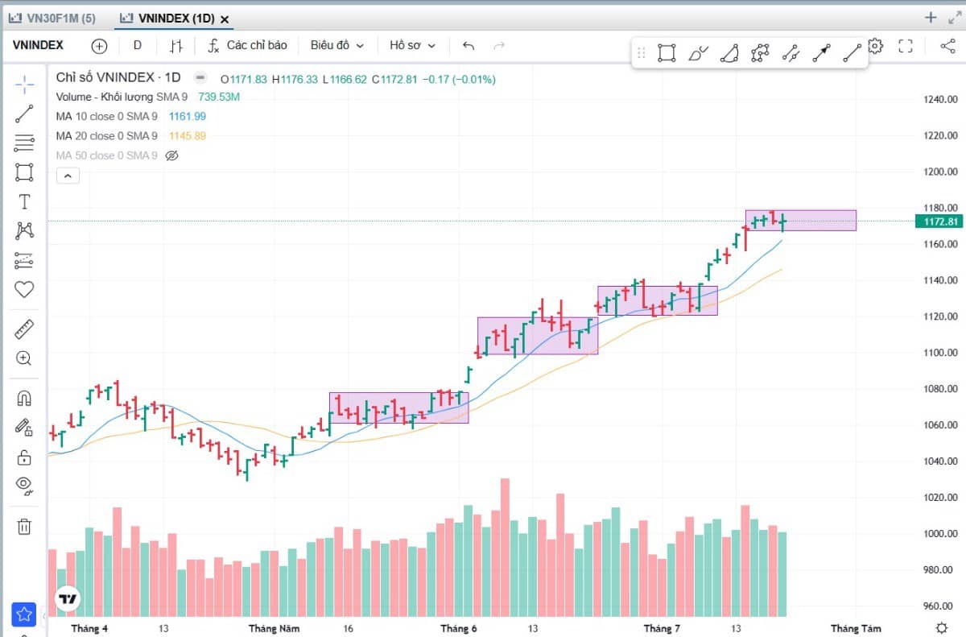Select the crosshair cursor tool
Screen dimensions: 966x637
[x=24, y=84]
